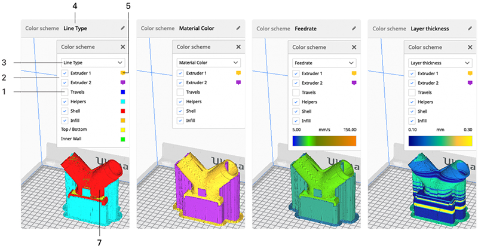Click the red Shell color swatch
478x249 pixels.
click(x=122, y=112)
